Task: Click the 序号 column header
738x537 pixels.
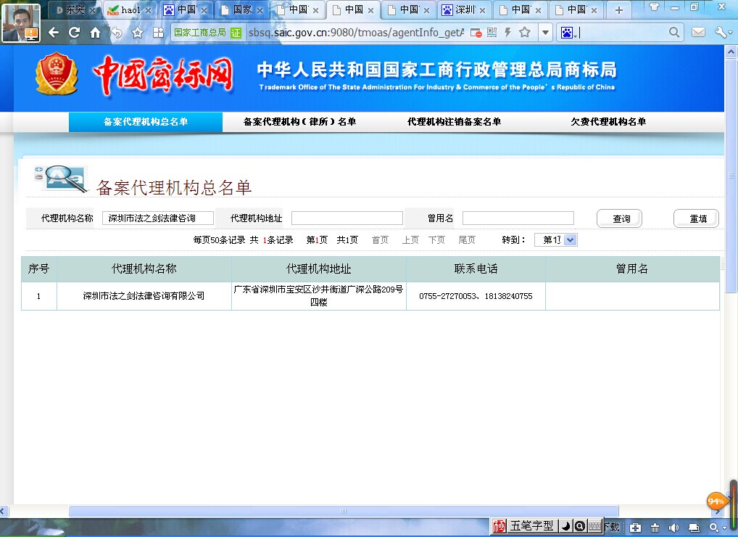Action: (38, 269)
